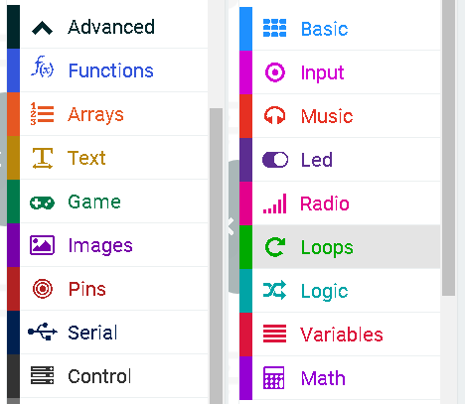Viewport: 465px width, 404px height.
Task: Open the Math calculator icon
Action: [274, 377]
